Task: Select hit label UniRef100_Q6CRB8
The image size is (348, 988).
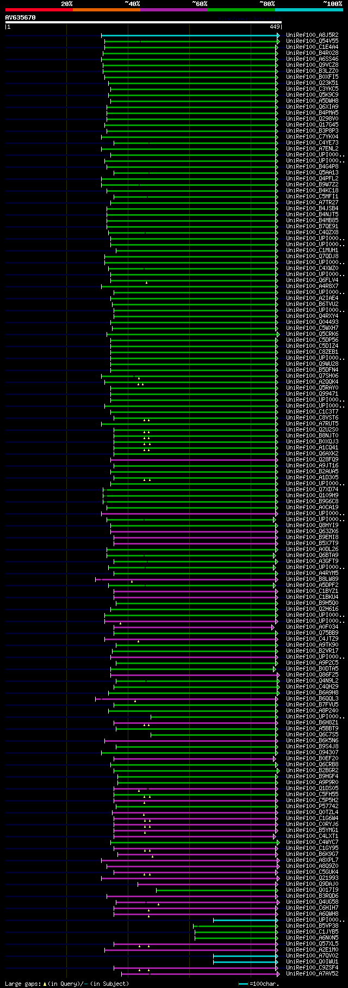Action: pos(312,764)
